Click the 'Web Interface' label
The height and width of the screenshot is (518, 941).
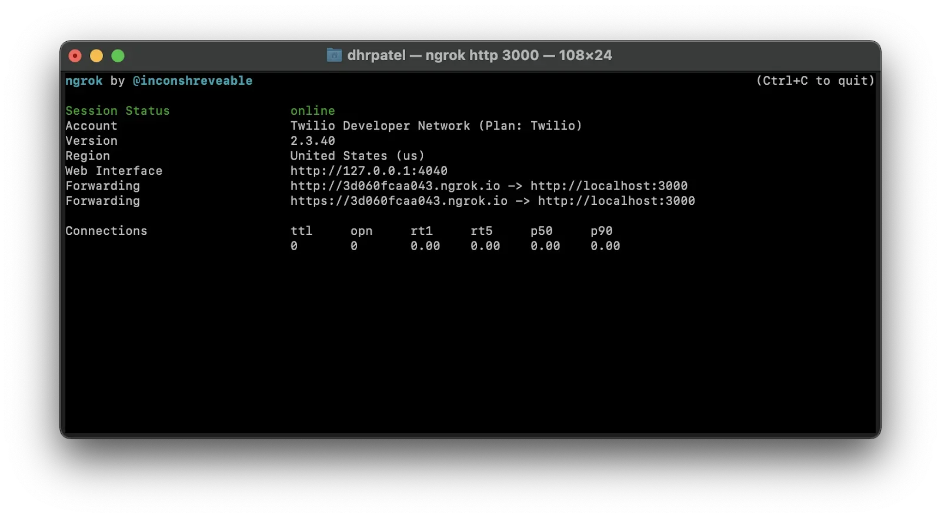[x=114, y=171]
